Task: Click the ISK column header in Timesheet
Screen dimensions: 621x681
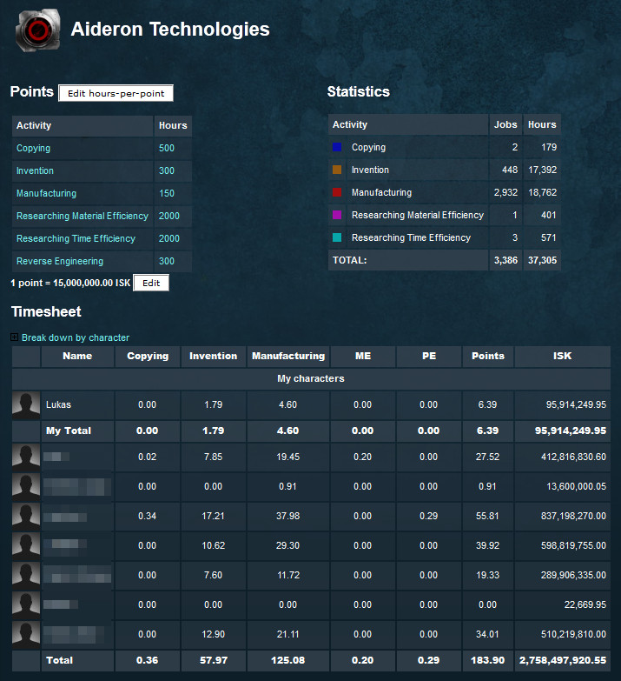Action: point(563,356)
